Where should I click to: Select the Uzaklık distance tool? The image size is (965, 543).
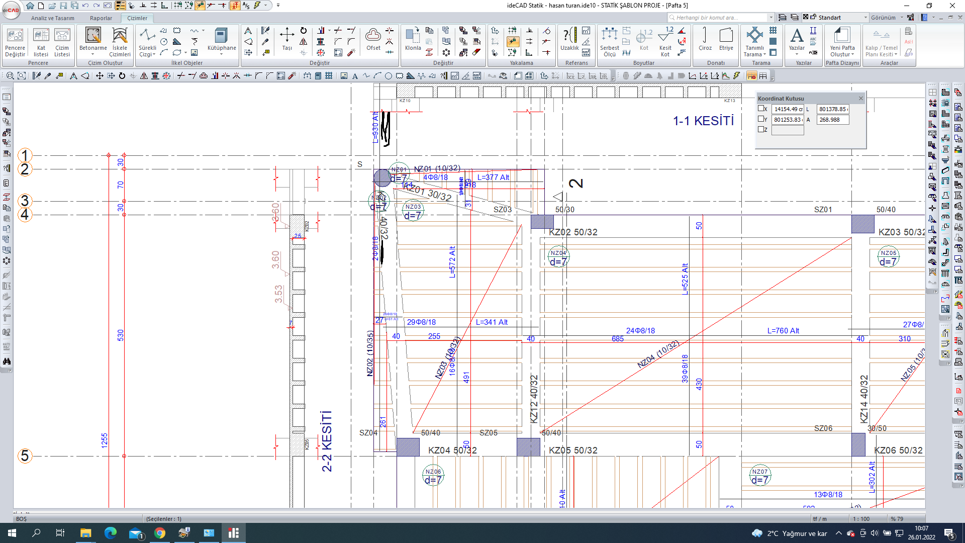569,39
